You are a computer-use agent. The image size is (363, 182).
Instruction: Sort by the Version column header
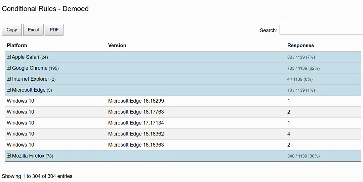click(x=117, y=45)
